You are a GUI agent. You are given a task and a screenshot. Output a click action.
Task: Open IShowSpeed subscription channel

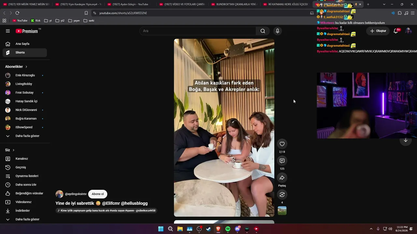click(x=25, y=127)
